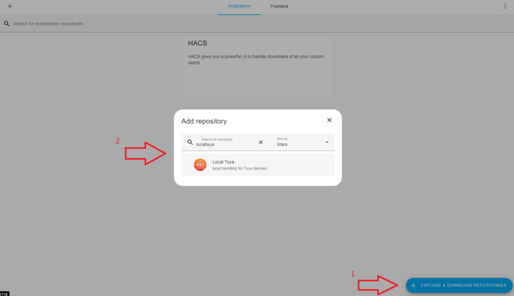Click Explore & Download Repositories button

pyautogui.click(x=459, y=285)
